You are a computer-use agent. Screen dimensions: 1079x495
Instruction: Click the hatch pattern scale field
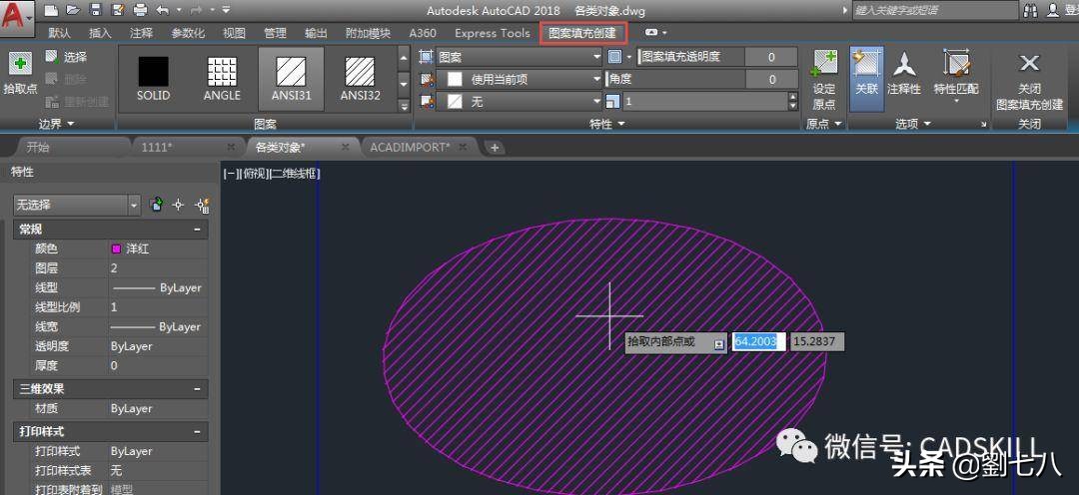click(705, 102)
